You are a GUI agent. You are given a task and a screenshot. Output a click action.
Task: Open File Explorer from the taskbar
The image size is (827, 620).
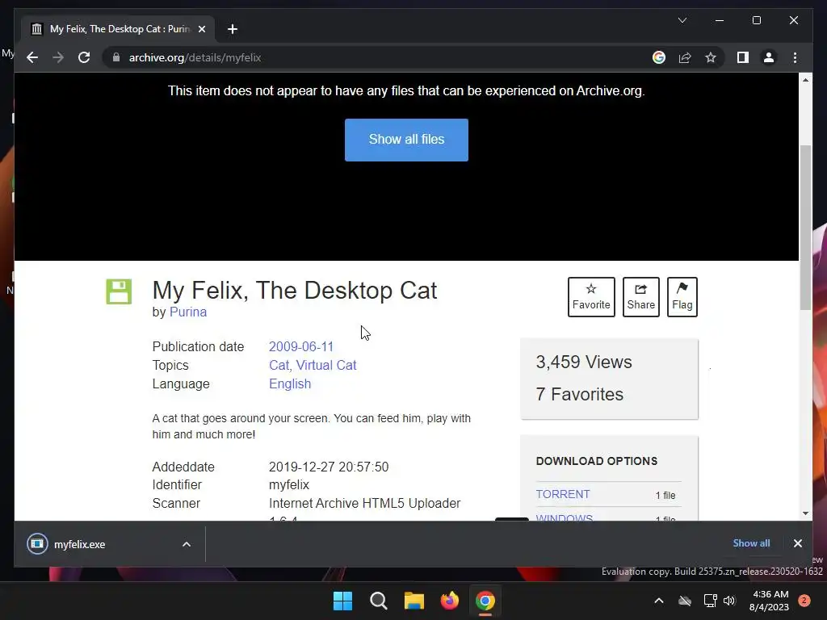pos(414,601)
